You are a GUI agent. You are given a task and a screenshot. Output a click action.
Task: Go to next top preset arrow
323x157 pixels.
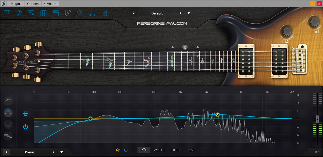(181, 13)
